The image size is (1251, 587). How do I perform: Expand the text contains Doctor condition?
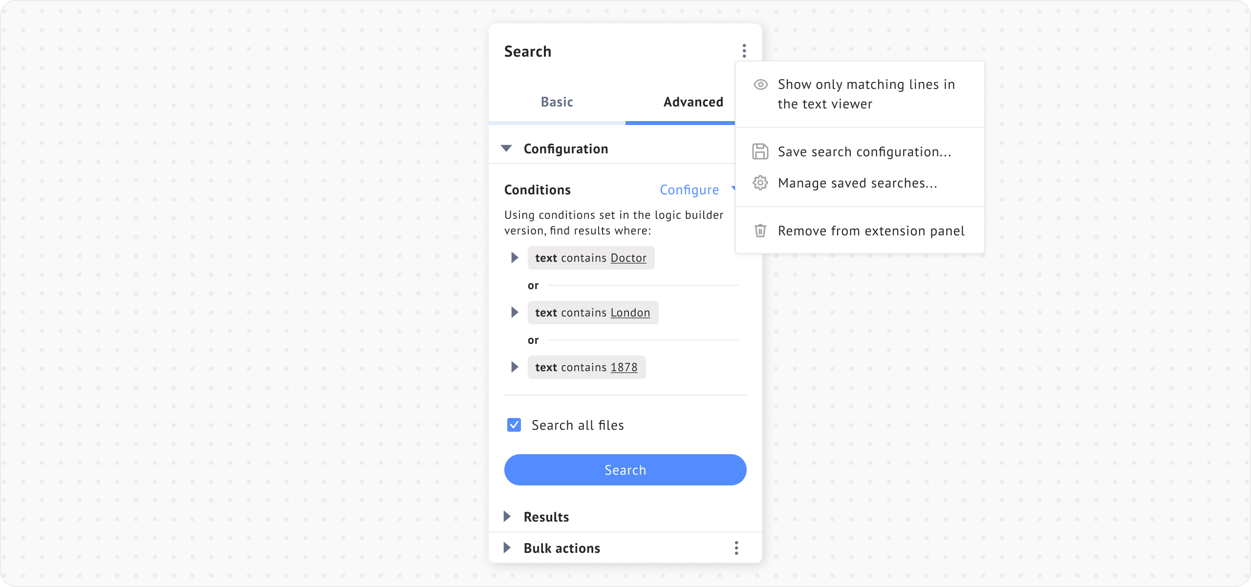point(515,258)
